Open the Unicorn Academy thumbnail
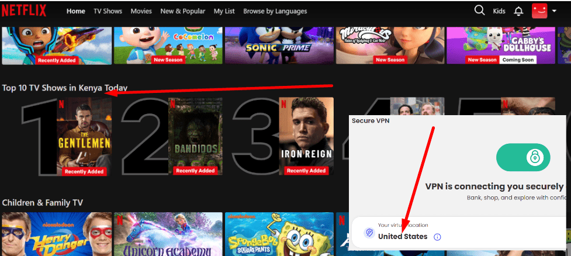Viewport: 571px width, 256px height. [x=168, y=234]
